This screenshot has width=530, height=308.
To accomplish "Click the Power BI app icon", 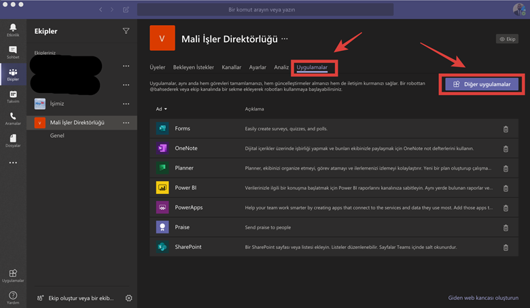I will (162, 187).
